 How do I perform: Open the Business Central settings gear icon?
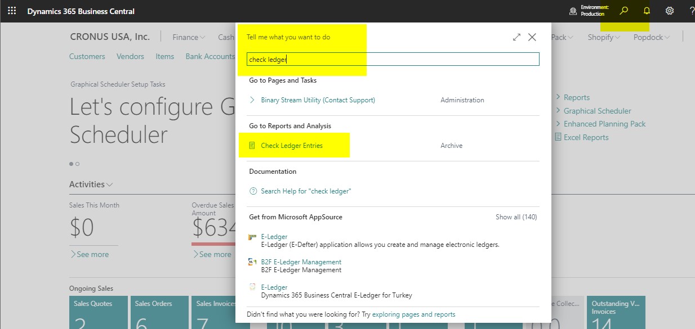[x=670, y=11]
